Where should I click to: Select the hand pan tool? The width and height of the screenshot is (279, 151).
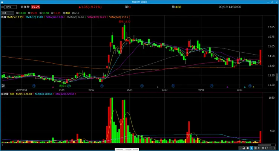click(248, 148)
